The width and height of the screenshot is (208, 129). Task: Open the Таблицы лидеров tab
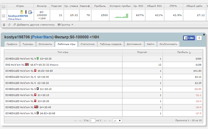coord(111,44)
